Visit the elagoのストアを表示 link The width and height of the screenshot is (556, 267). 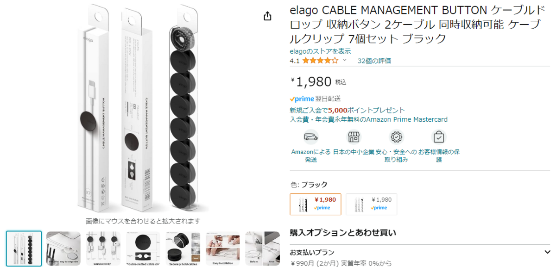[x=320, y=51]
